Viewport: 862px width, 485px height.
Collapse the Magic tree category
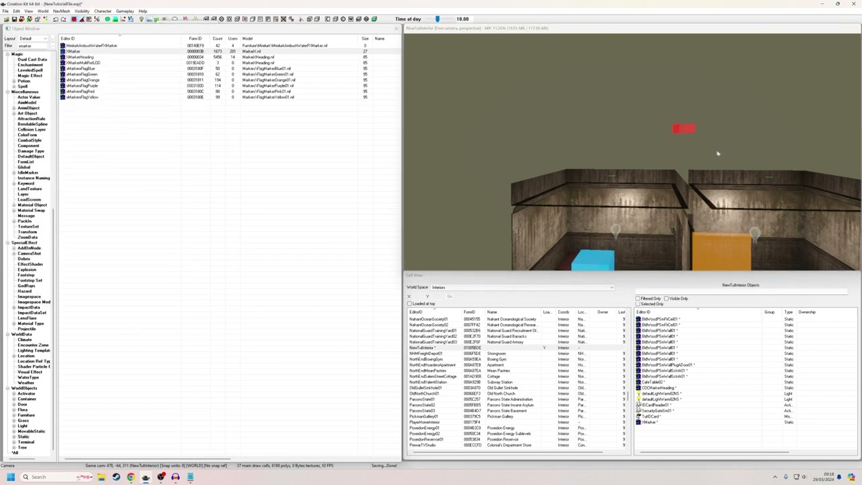pyautogui.click(x=8, y=54)
